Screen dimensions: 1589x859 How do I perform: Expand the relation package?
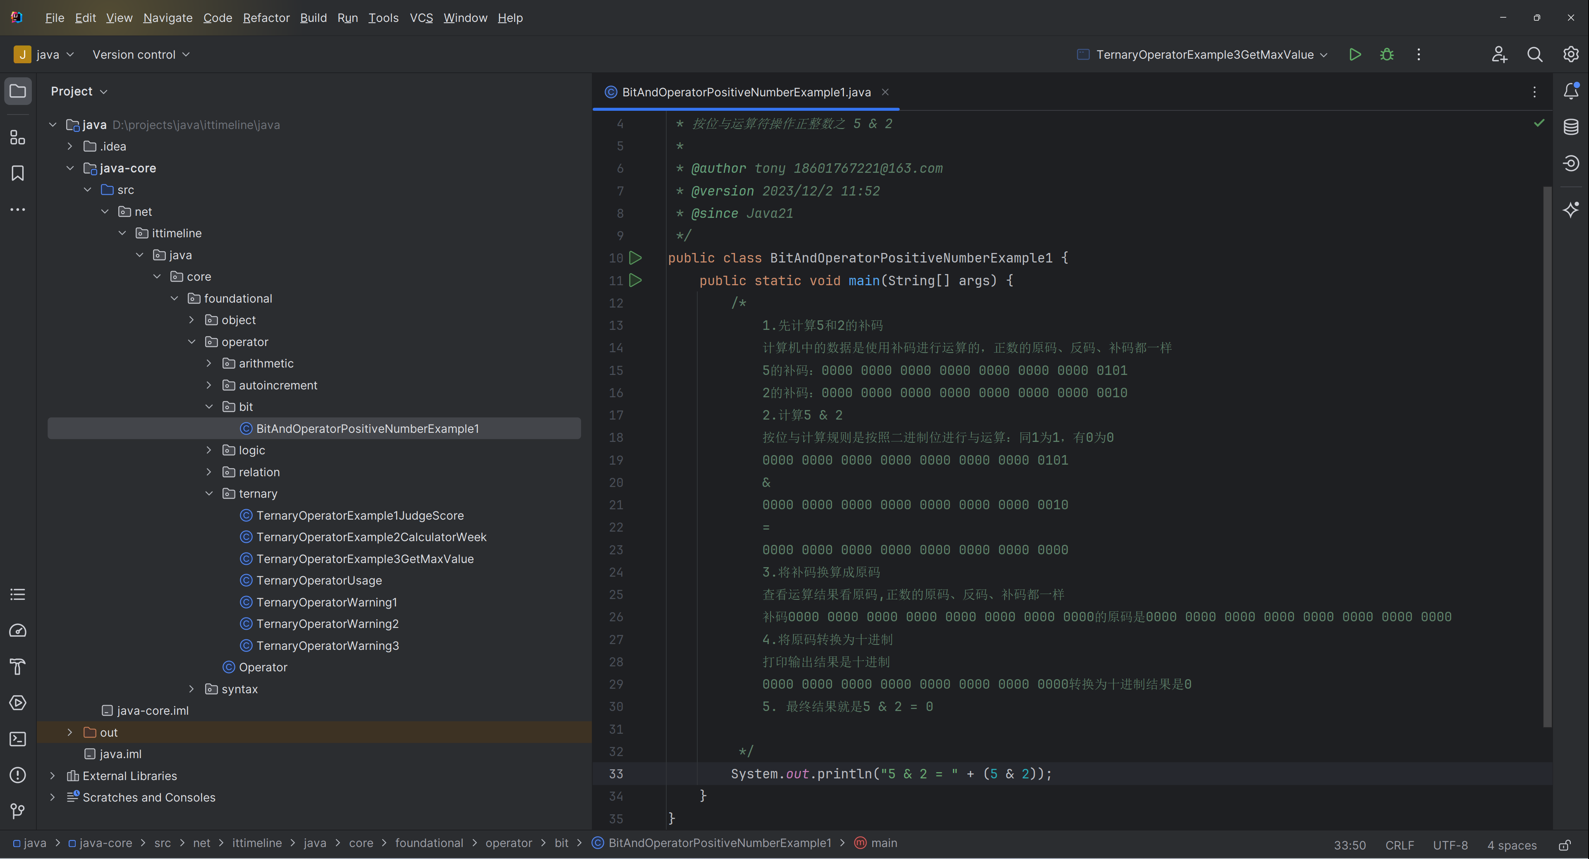[208, 472]
